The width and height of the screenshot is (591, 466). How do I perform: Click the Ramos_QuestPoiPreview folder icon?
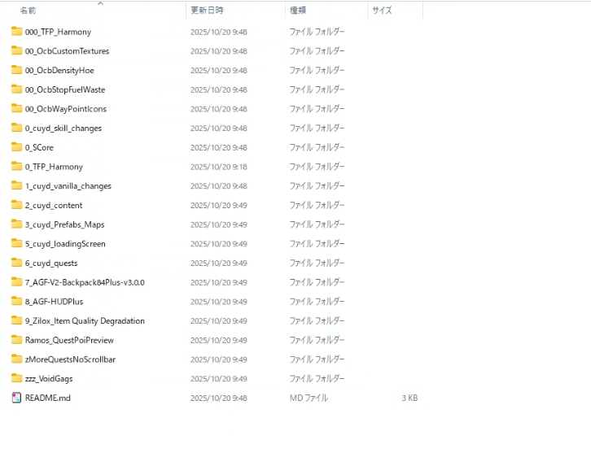click(x=16, y=340)
